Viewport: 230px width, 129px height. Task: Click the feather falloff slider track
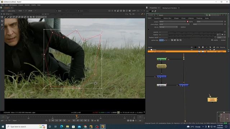(x=191, y=37)
